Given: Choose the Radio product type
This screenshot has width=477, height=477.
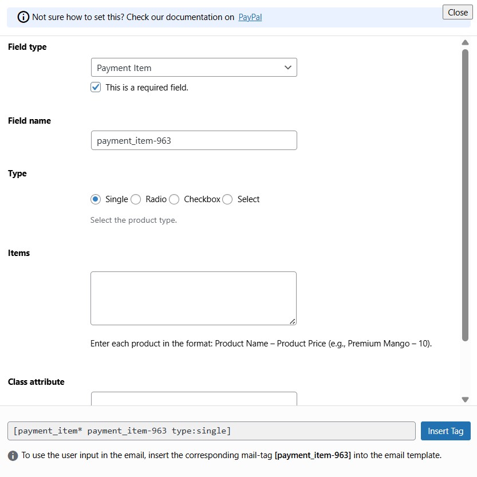Looking at the screenshot, I should (x=136, y=199).
